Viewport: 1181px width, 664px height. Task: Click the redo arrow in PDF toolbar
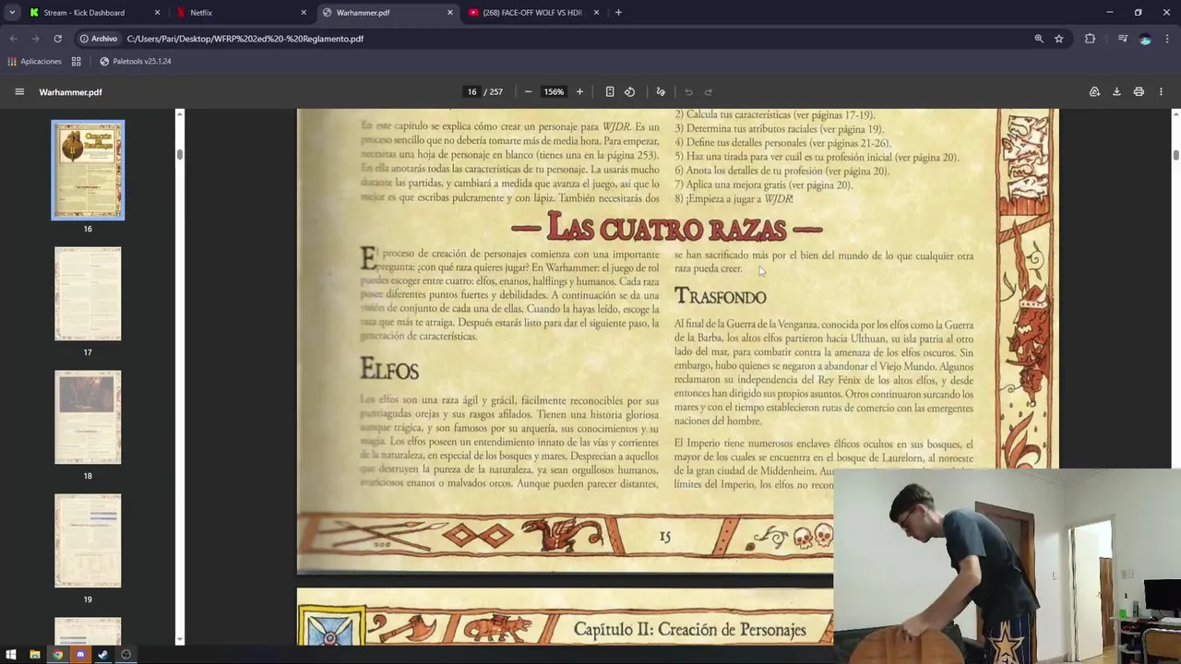709,92
